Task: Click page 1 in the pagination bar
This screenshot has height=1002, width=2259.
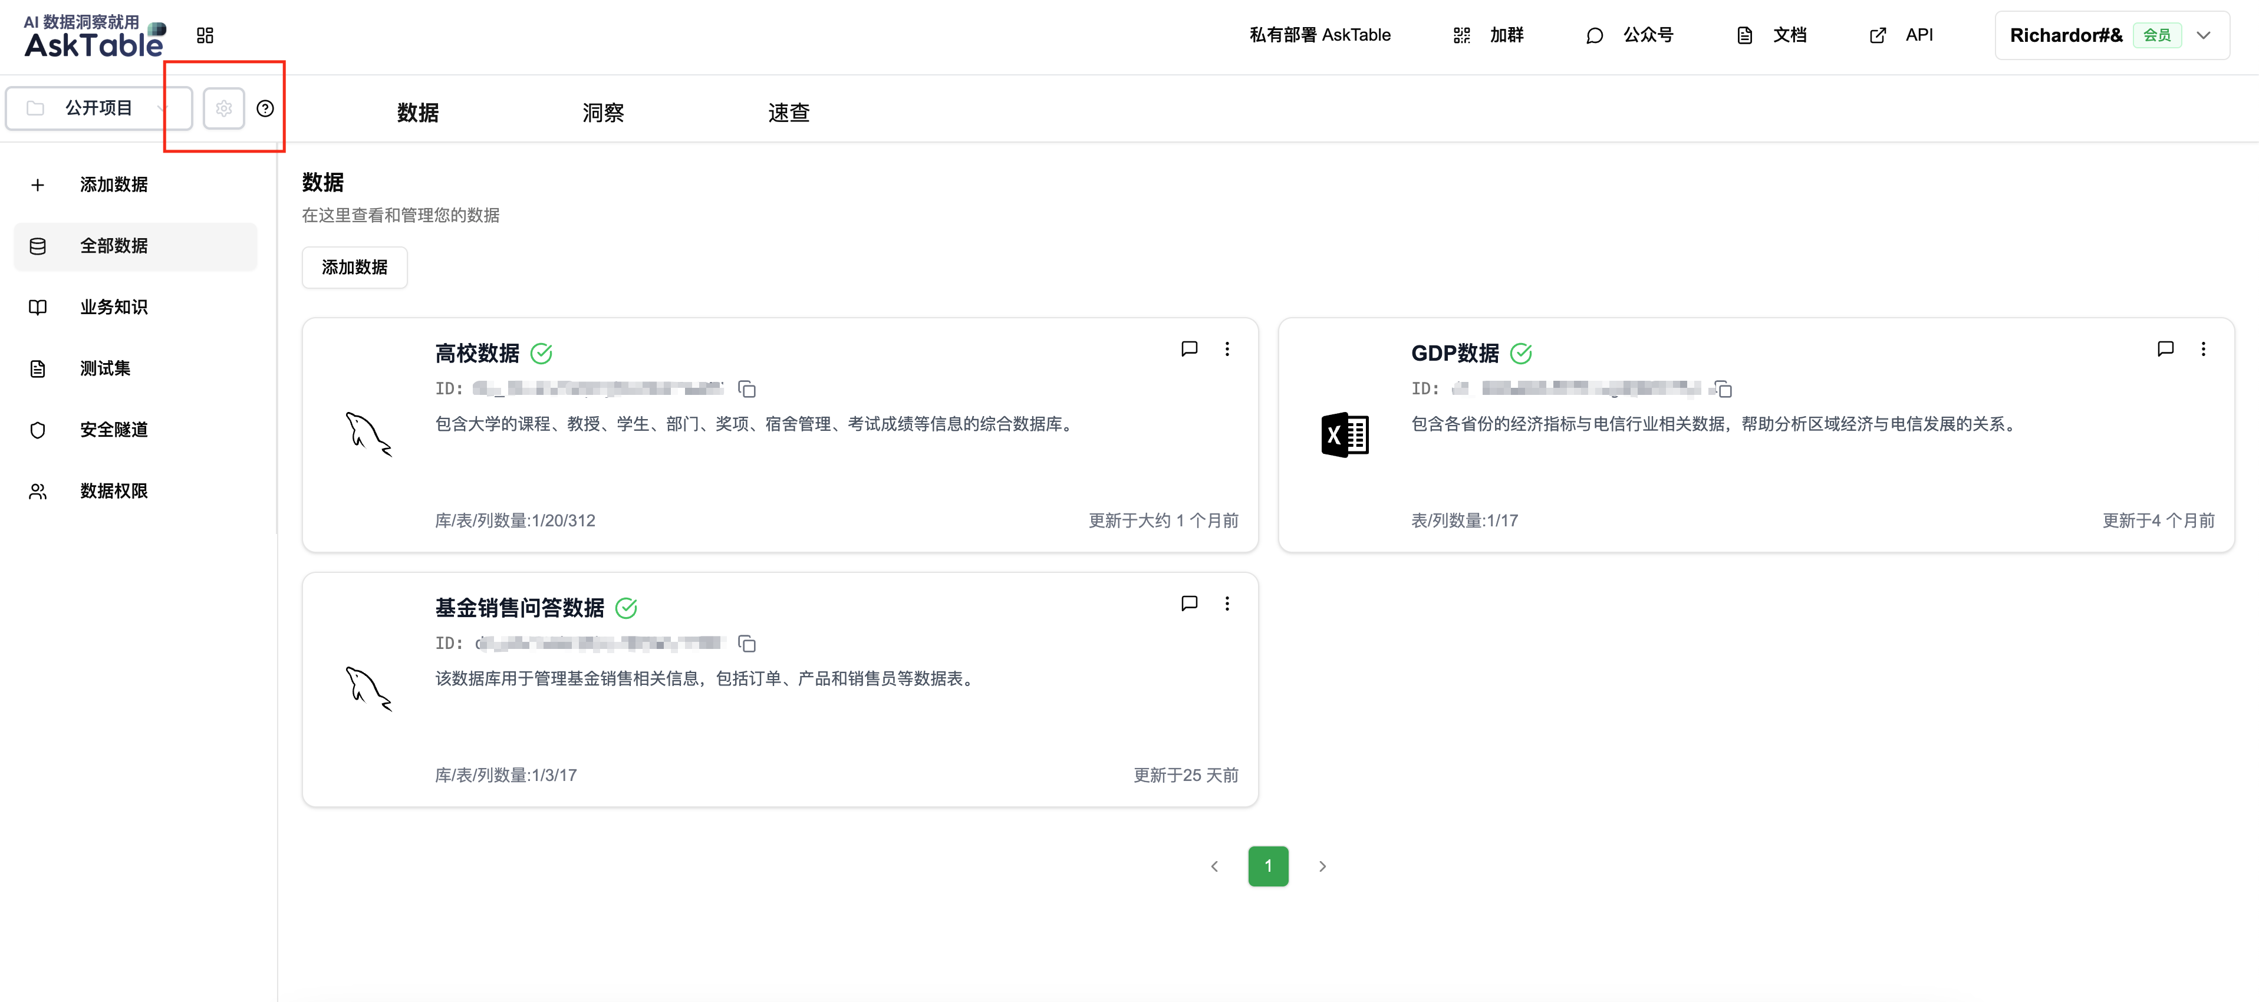Action: tap(1268, 865)
